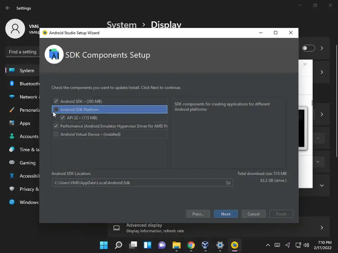Uncheck Performance Hypervisor Driver checkbox

[56, 126]
